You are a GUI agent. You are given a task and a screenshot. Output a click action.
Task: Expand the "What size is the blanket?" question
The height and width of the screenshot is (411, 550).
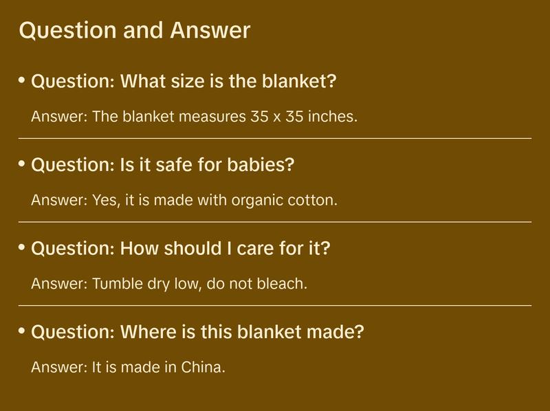[x=184, y=82]
